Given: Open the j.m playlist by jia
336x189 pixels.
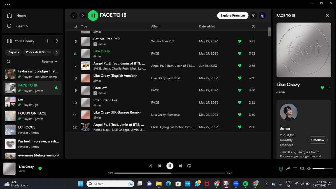Looking at the screenshot, I should tap(32, 102).
